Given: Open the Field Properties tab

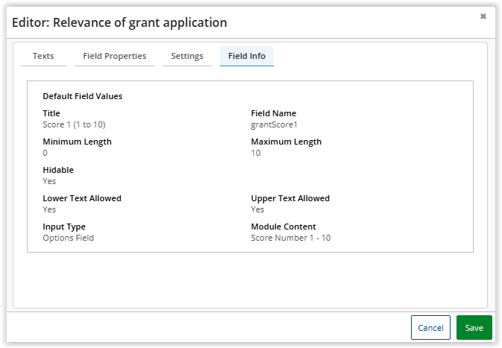Looking at the screenshot, I should pyautogui.click(x=114, y=56).
